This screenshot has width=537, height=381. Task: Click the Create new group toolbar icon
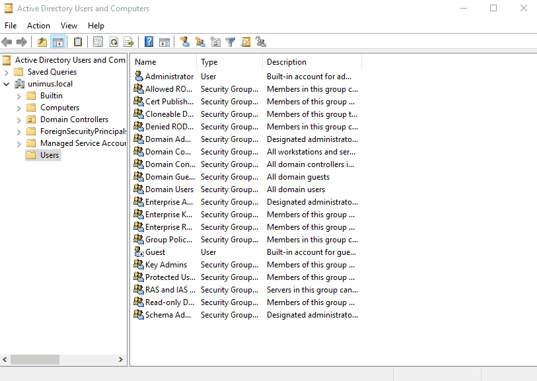[x=200, y=42]
